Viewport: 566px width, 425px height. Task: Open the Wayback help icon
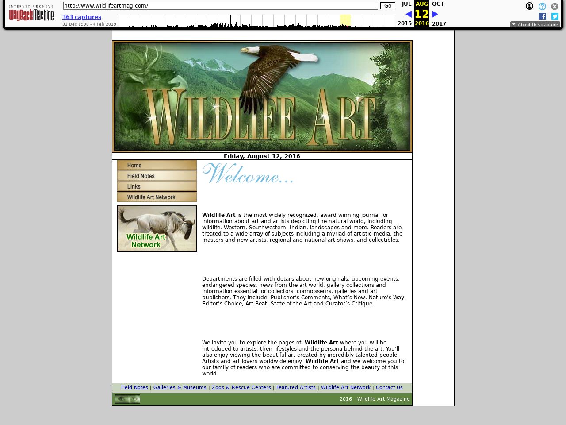[542, 6]
